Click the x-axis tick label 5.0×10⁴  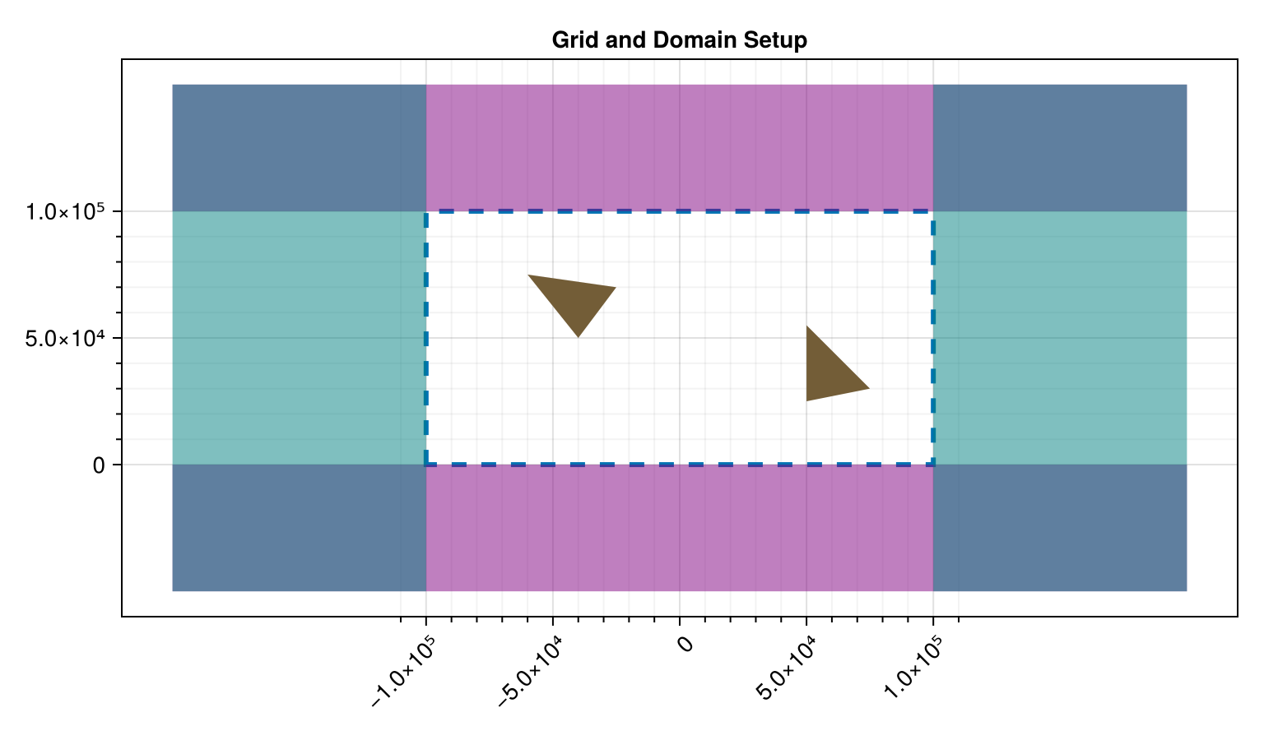click(787, 668)
